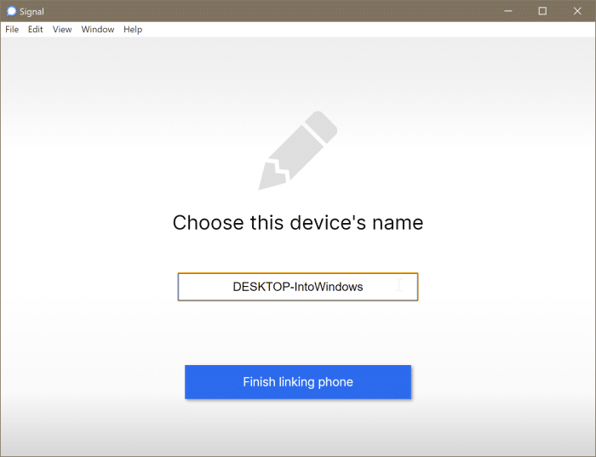Open the View menu
Image resolution: width=596 pixels, height=457 pixels.
pos(62,29)
